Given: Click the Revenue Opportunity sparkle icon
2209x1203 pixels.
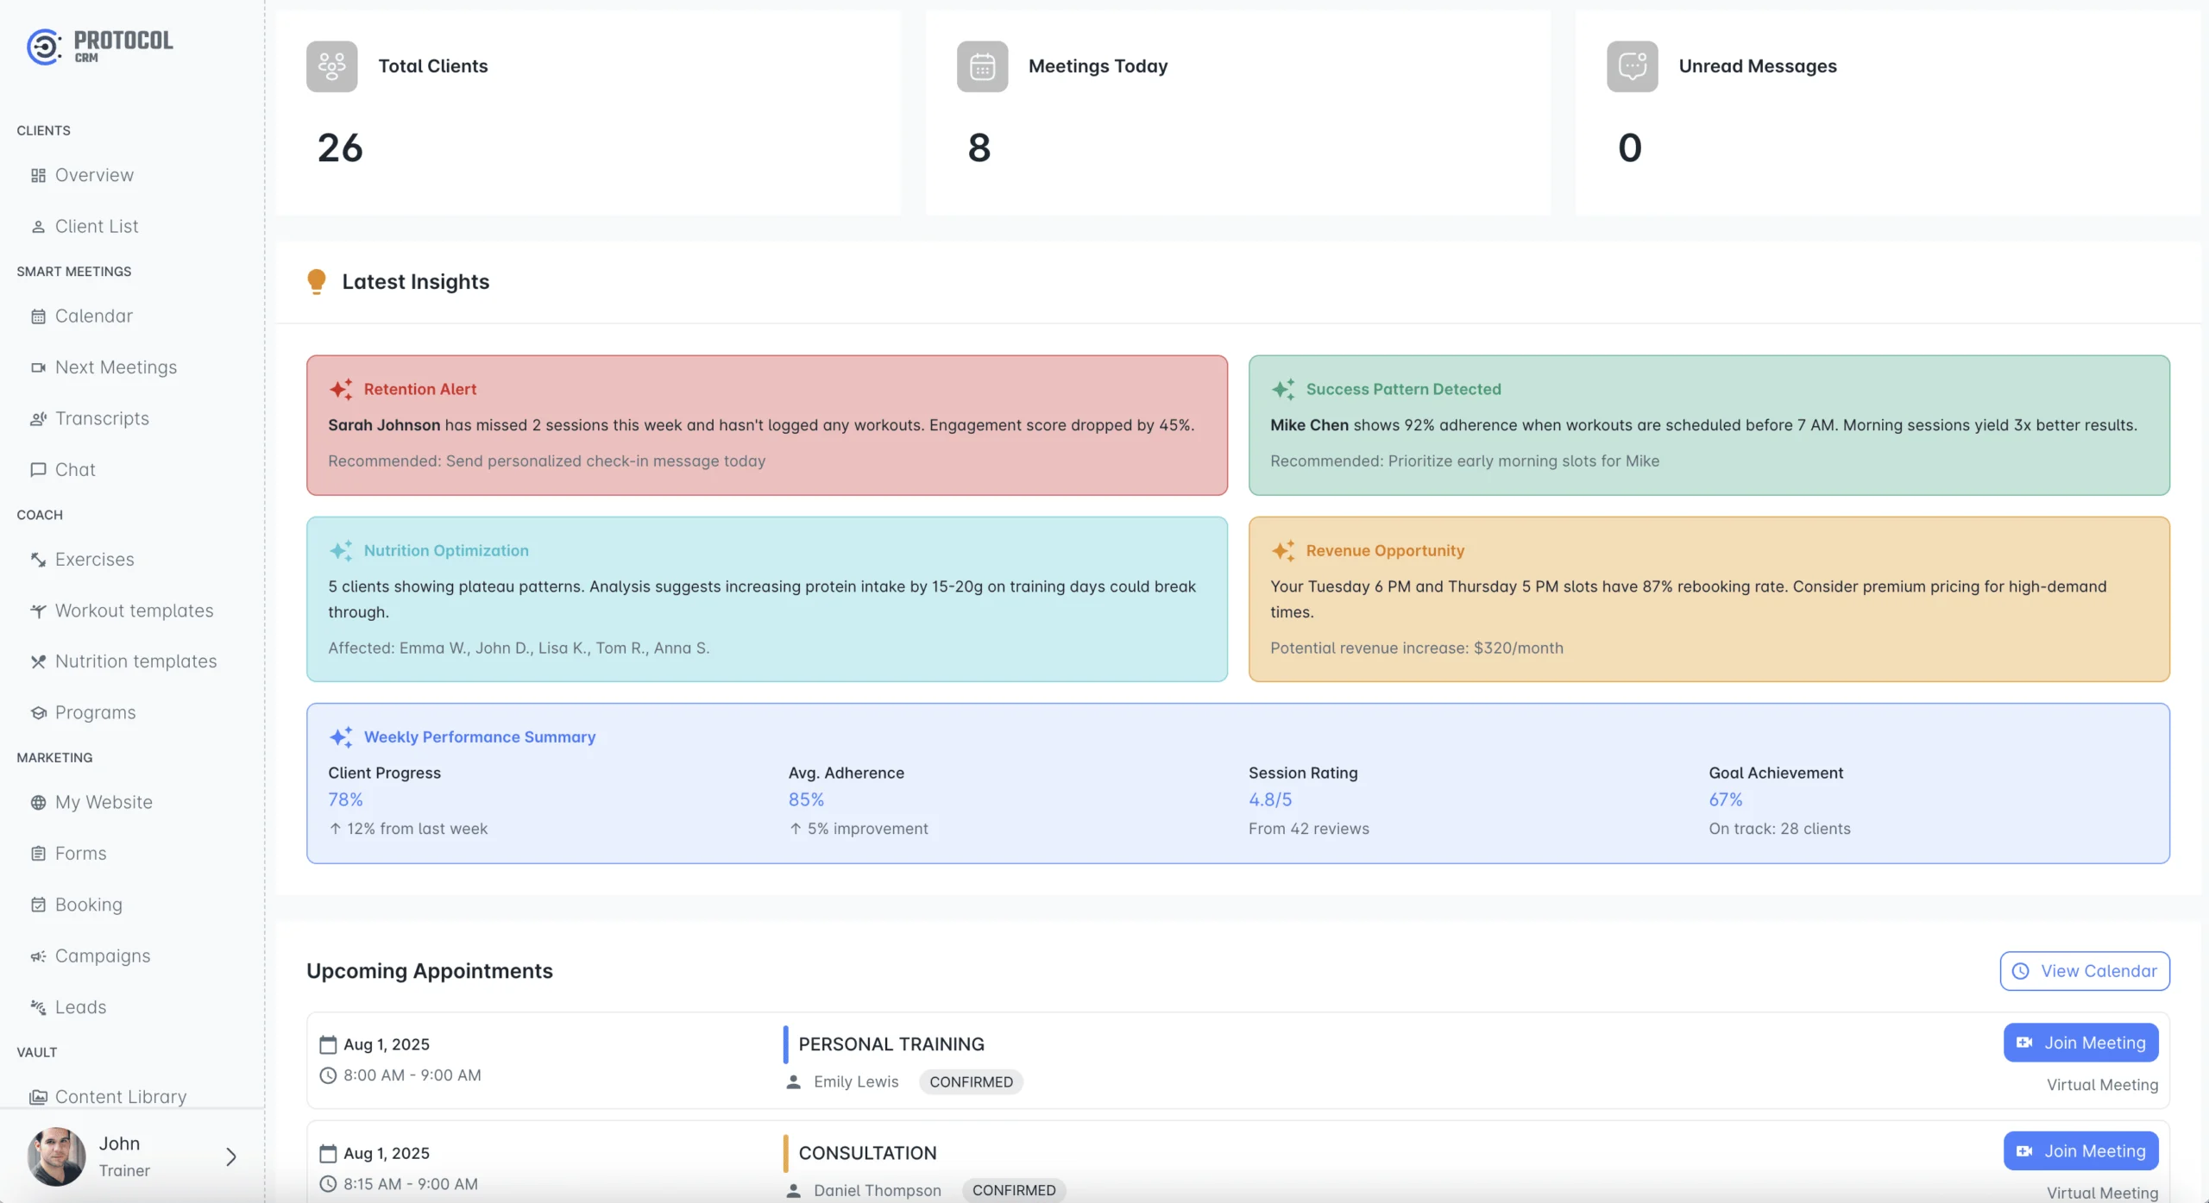Looking at the screenshot, I should 1283,550.
